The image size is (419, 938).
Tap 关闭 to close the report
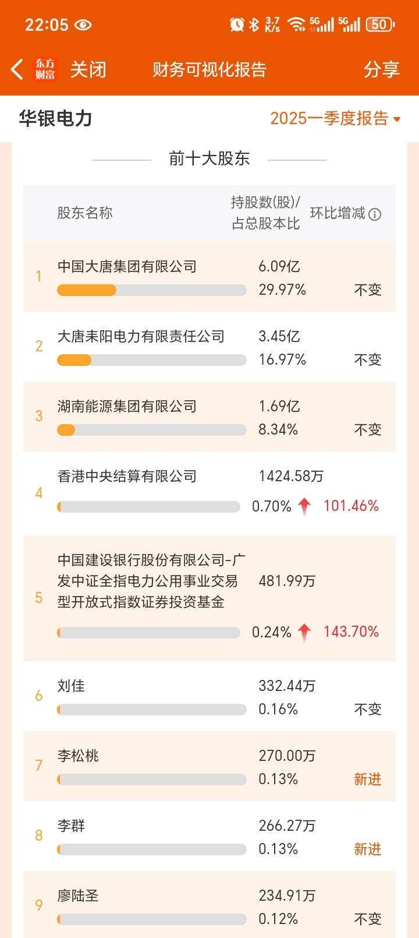pyautogui.click(x=88, y=69)
